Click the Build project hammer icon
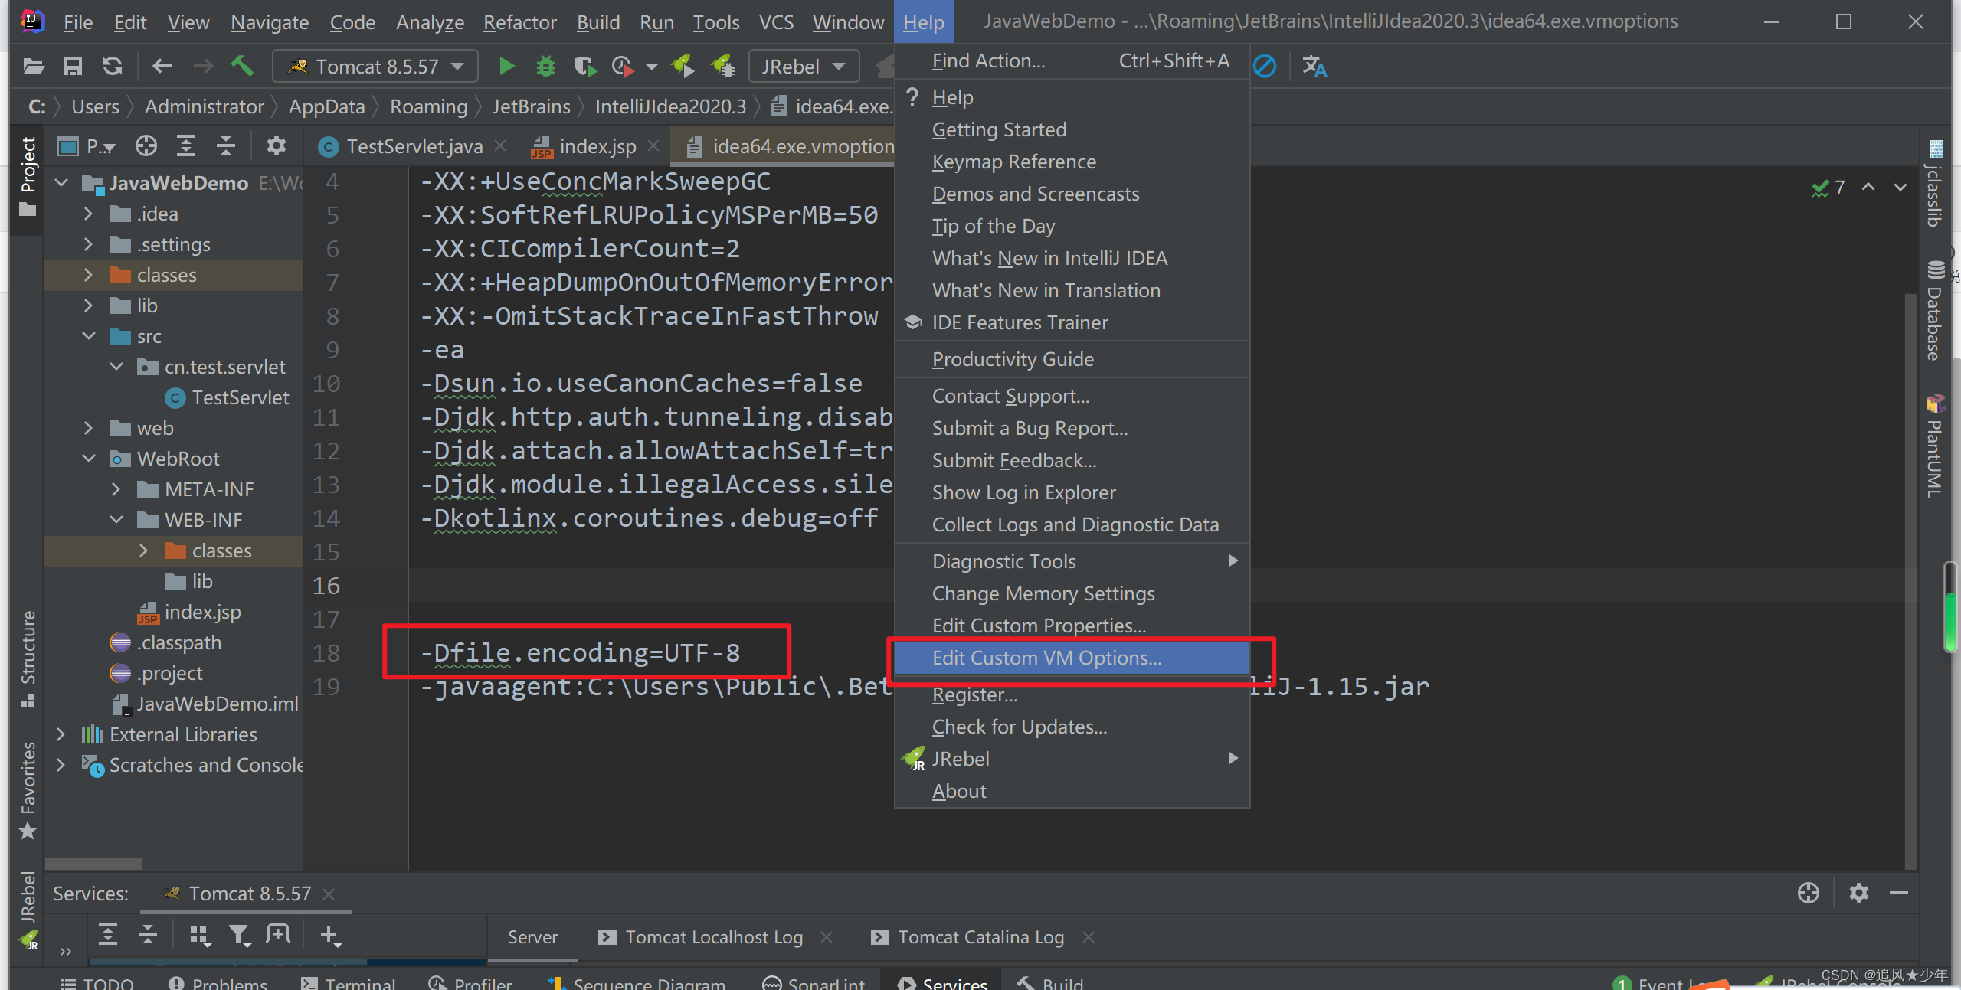This screenshot has width=1961, height=990. pos(242,66)
